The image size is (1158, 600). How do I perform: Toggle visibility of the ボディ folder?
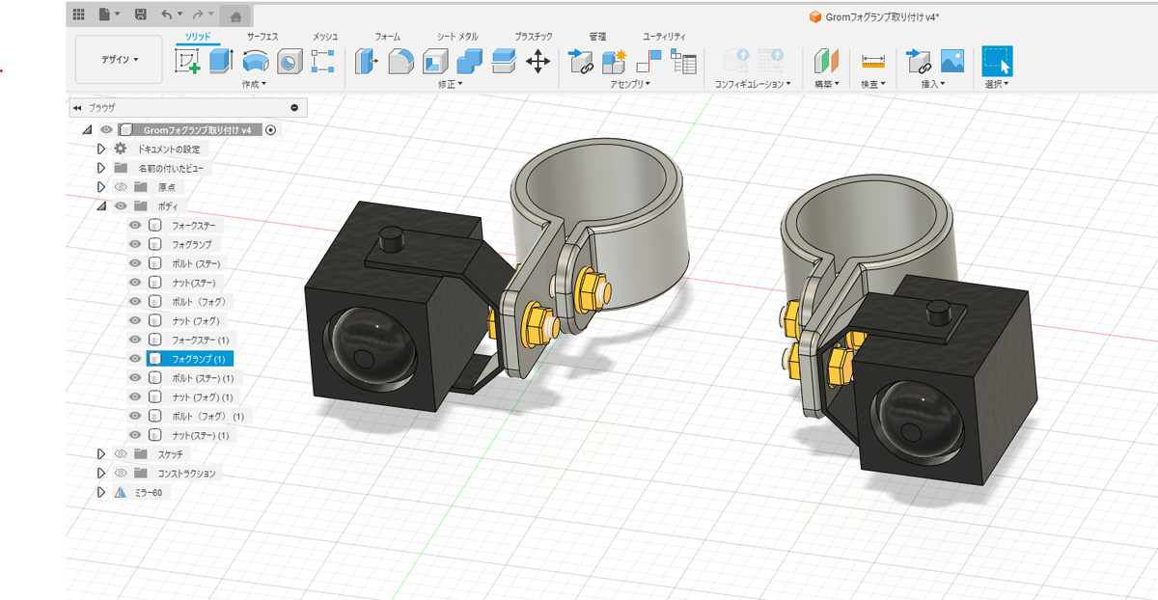pos(121,205)
